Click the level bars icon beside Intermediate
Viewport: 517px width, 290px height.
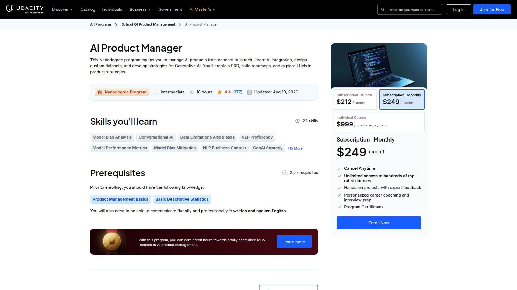pos(156,92)
